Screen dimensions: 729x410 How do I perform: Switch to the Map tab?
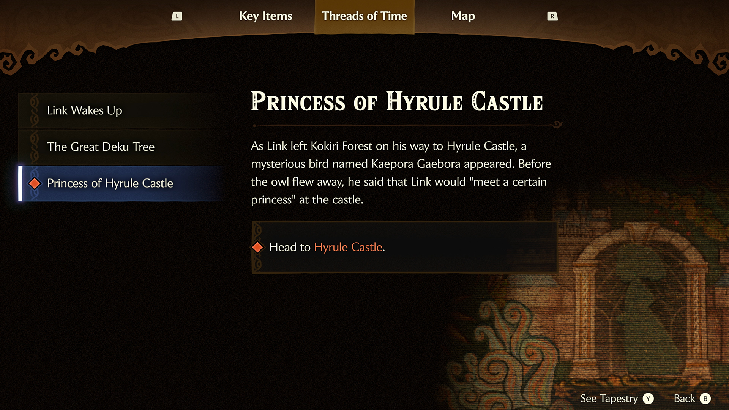[463, 16]
